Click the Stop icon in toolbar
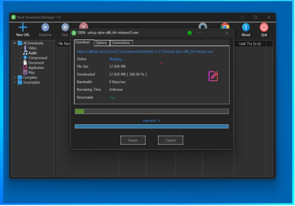Screen dimensions: 295x206 tap(65, 27)
